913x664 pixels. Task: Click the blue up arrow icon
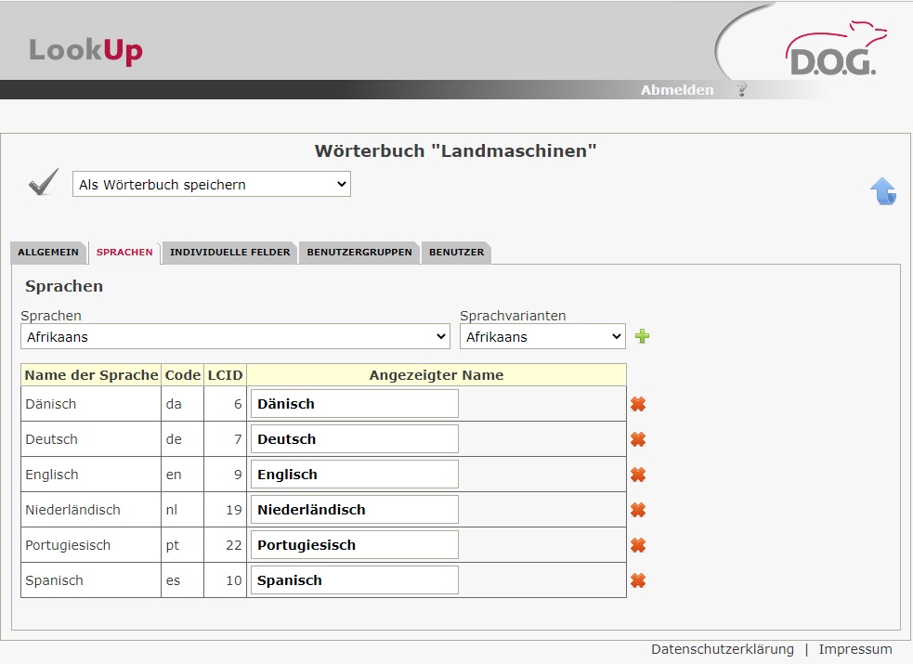click(882, 191)
